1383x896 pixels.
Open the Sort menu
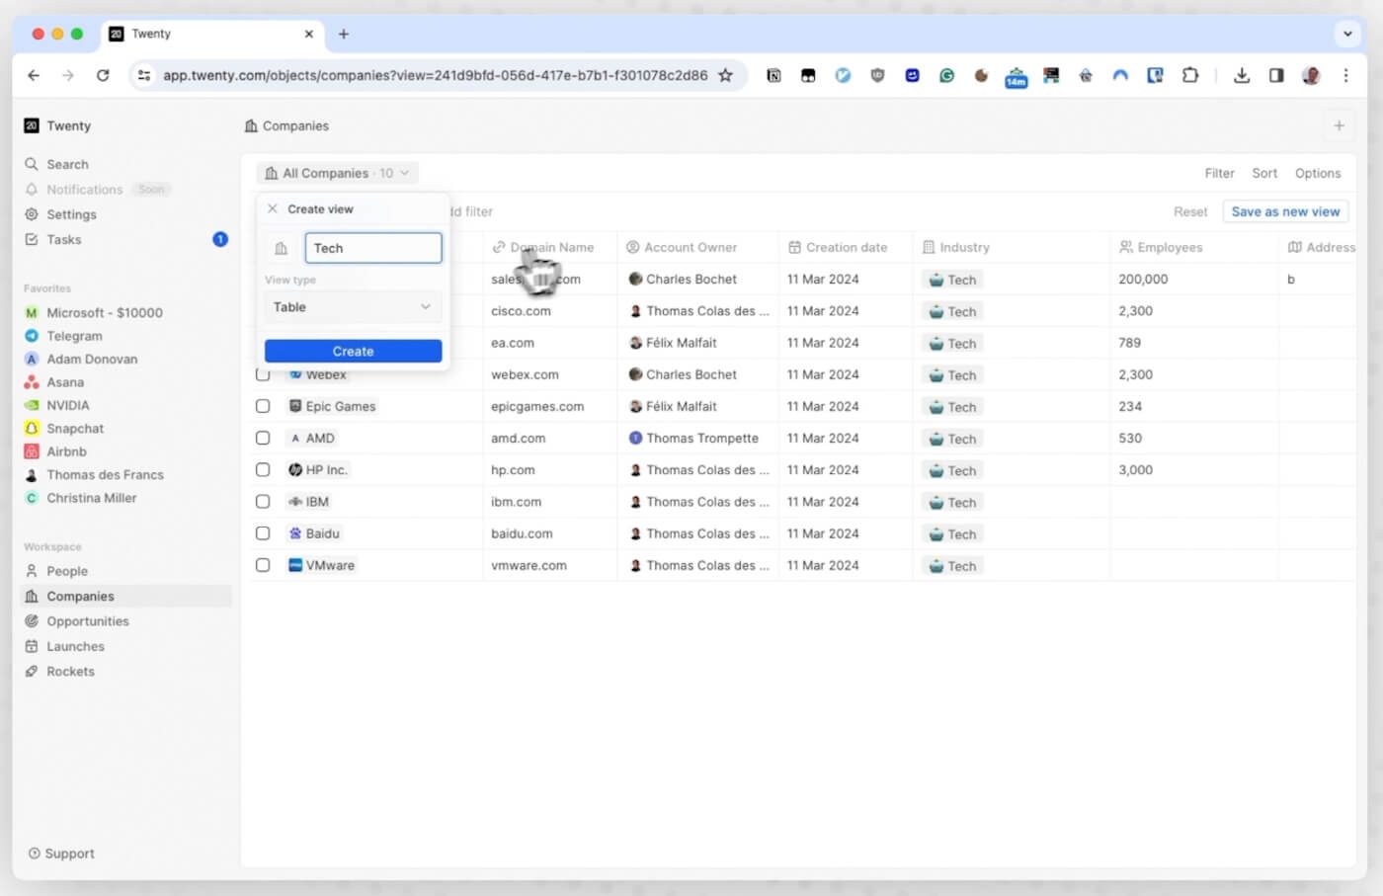(1264, 173)
